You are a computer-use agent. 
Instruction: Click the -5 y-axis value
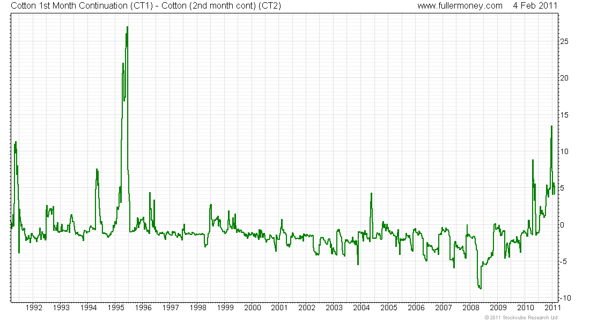[563, 261]
